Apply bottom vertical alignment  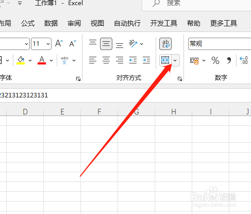point(120,45)
